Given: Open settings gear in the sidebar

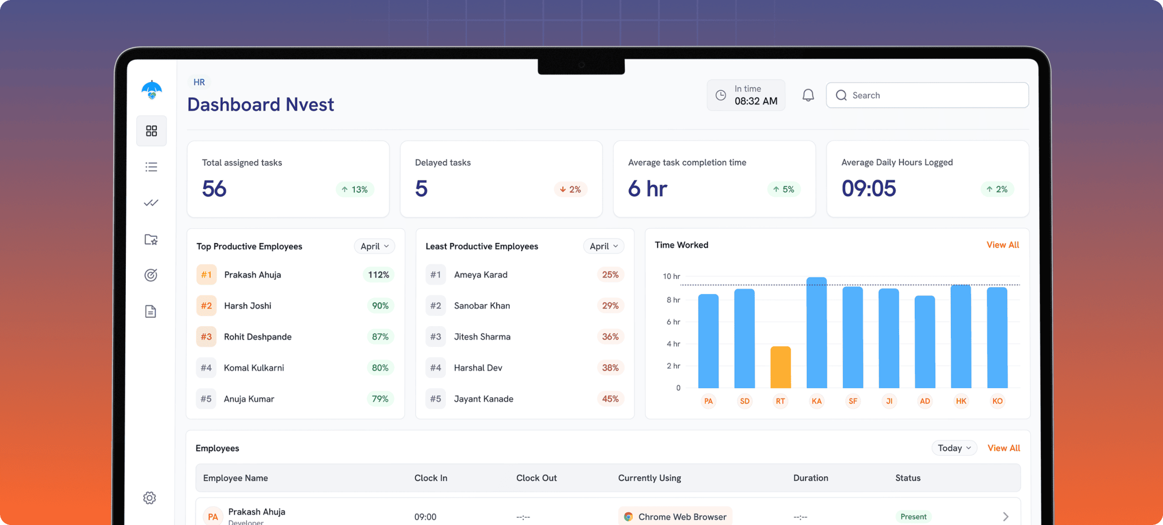Looking at the screenshot, I should pos(150,498).
